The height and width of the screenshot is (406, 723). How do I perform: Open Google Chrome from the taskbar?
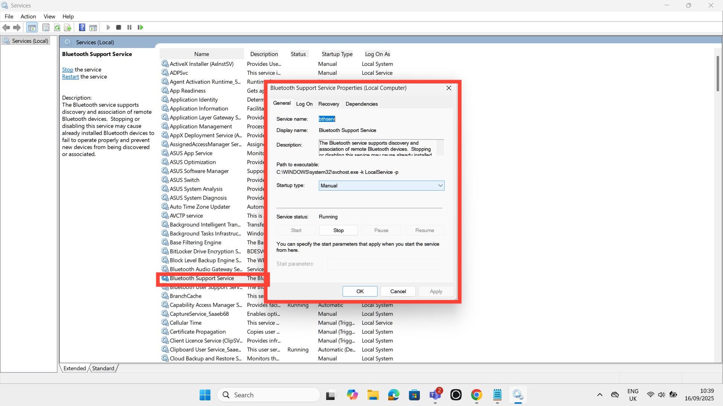476,395
